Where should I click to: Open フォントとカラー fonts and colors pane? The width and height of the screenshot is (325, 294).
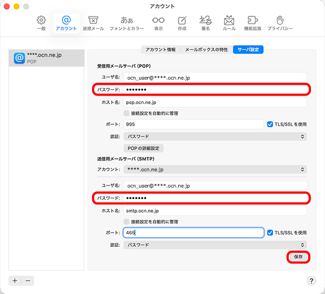(126, 23)
